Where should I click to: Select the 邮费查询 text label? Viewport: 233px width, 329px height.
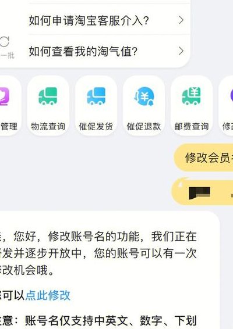click(x=192, y=127)
